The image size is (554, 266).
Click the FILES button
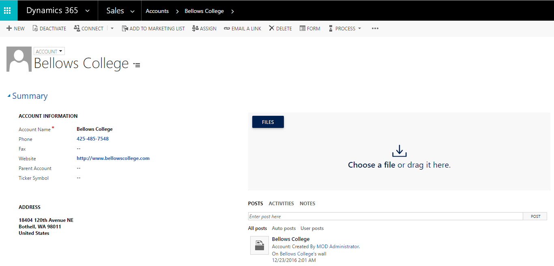click(268, 121)
